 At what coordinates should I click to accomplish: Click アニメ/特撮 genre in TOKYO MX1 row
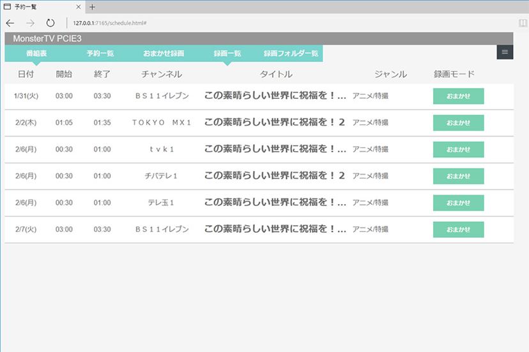pyautogui.click(x=371, y=122)
